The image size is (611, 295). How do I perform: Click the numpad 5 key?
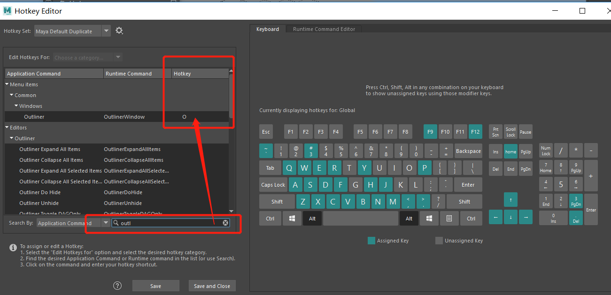click(561, 184)
